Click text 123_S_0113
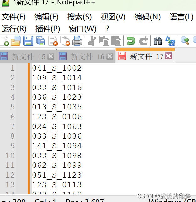The image size is (196, 202). pos(57,185)
